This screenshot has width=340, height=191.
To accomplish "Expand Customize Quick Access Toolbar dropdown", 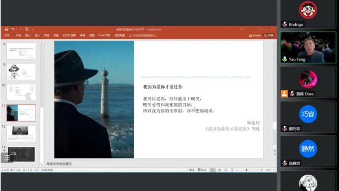I will [33, 29].
